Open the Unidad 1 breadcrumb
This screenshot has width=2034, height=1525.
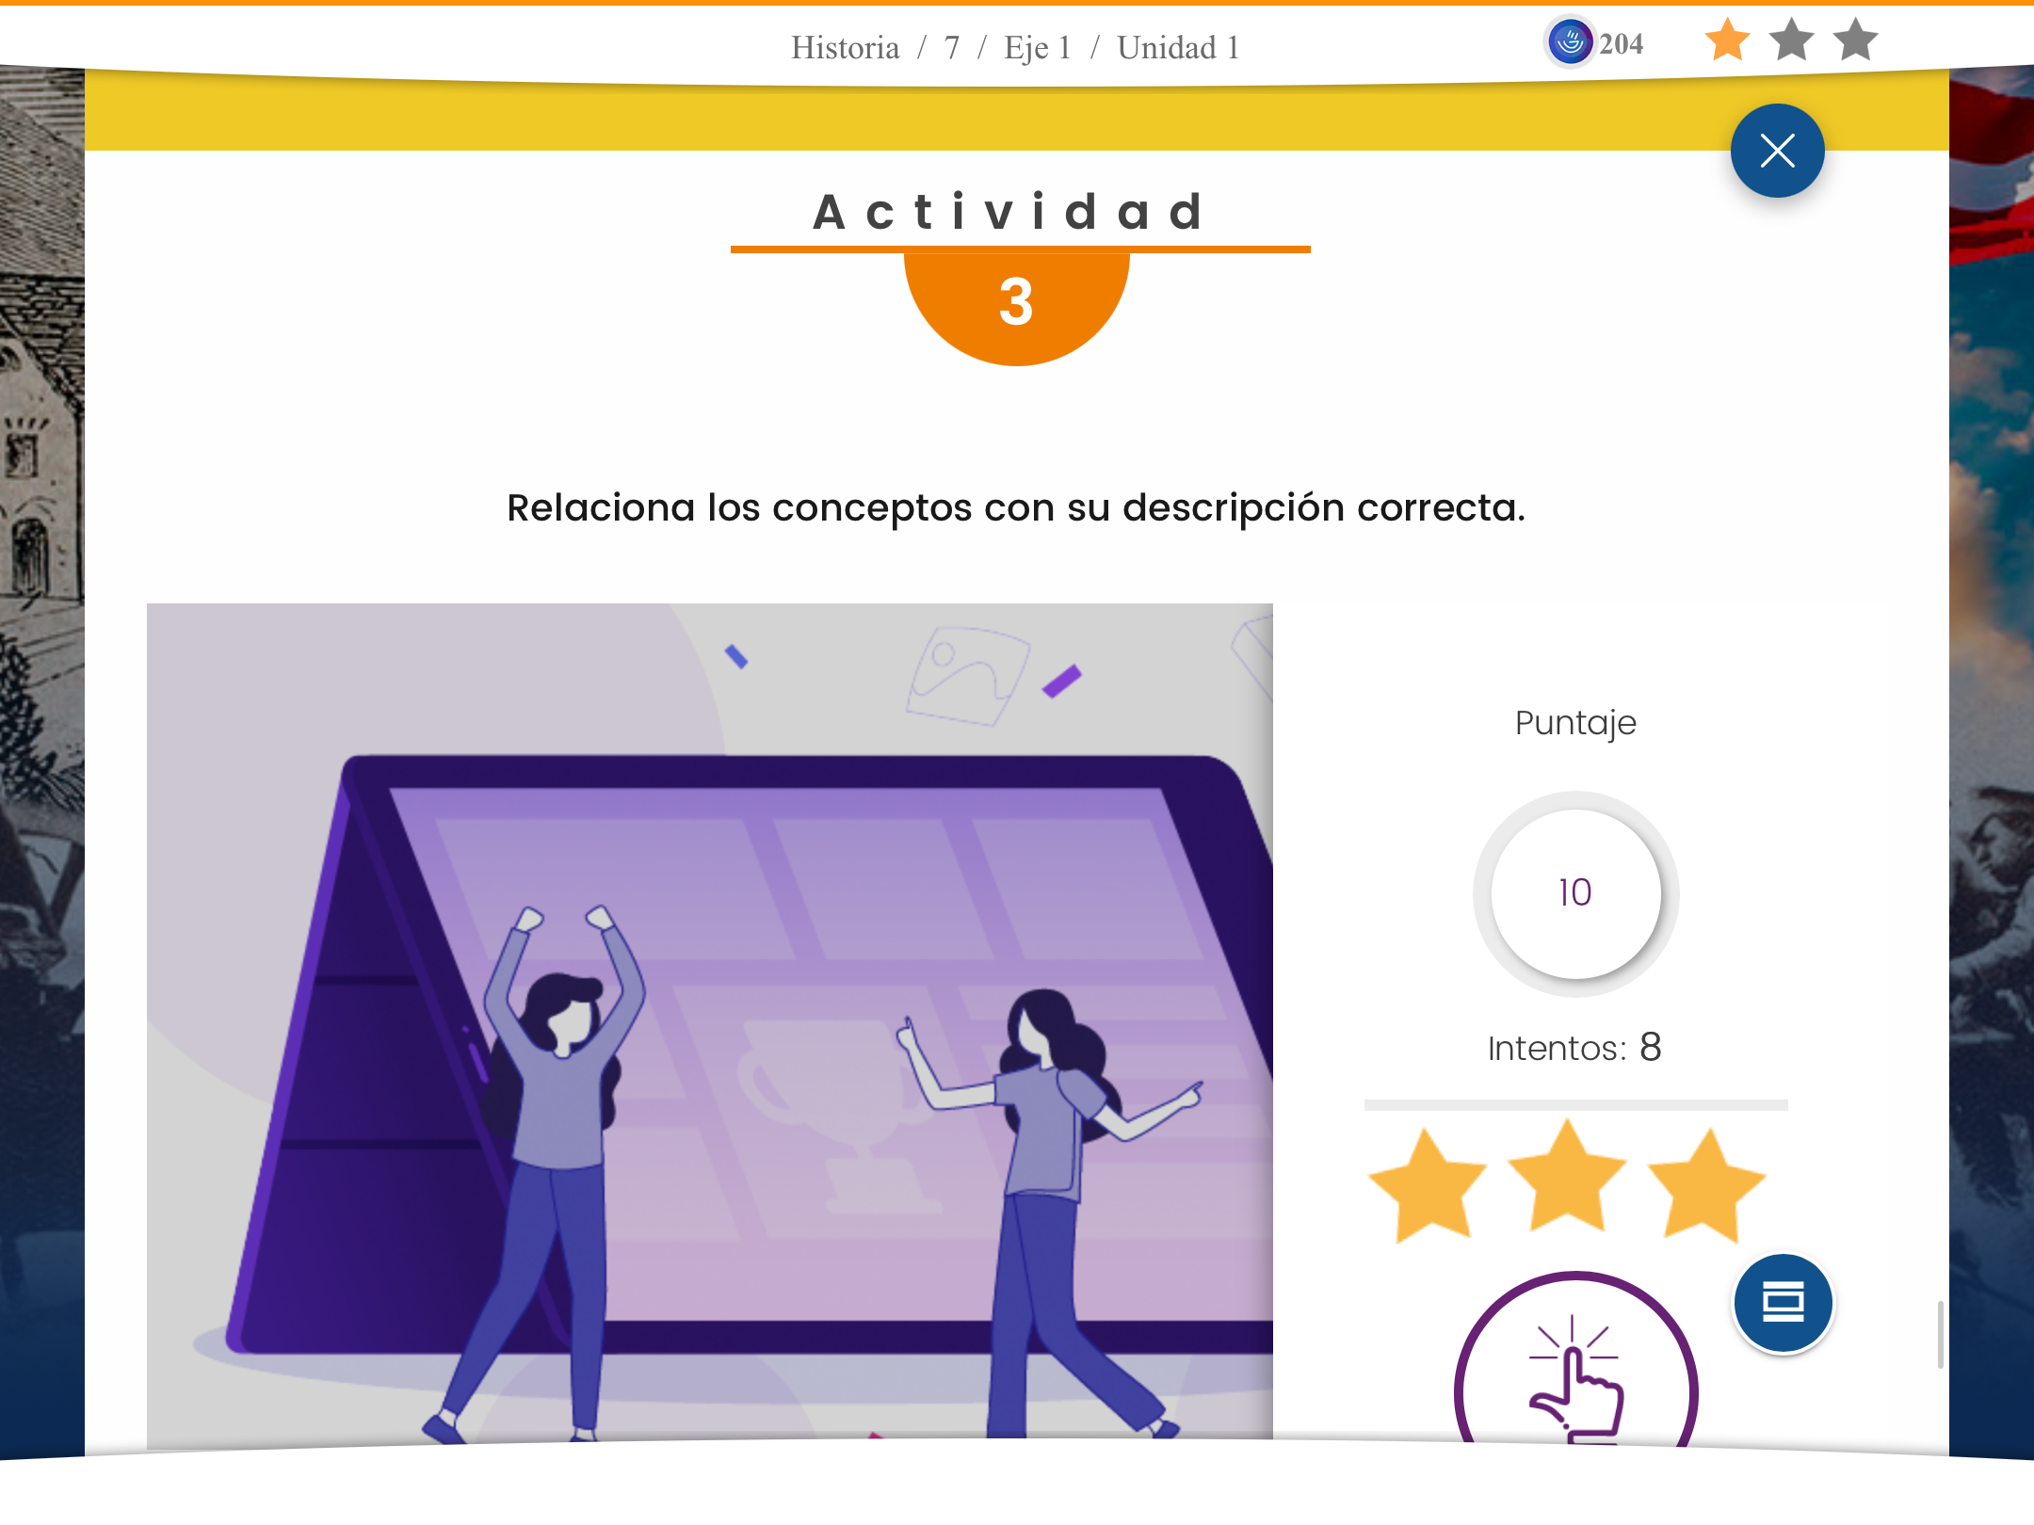[1178, 47]
